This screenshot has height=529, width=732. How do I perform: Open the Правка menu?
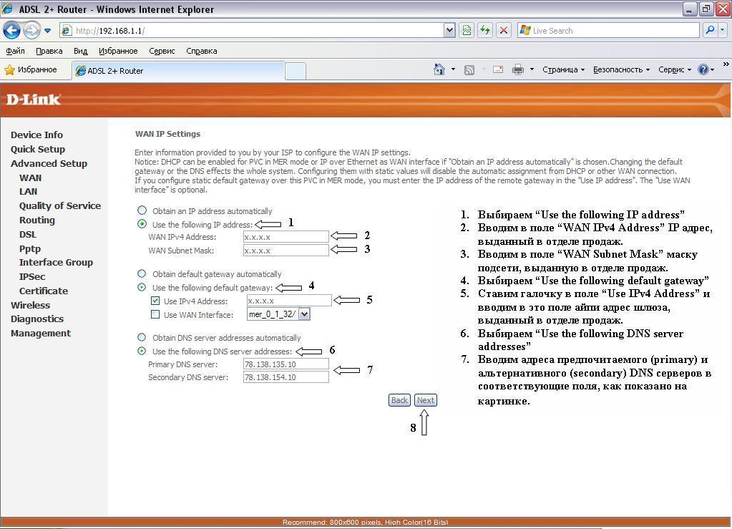(49, 51)
